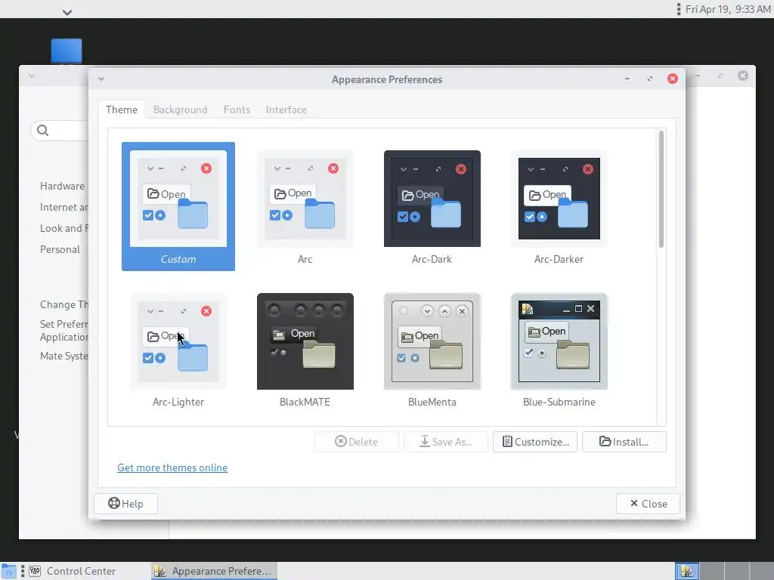Screen dimensions: 774x580
Task: Click Appearance Preferences taskbar entry
Action: coord(214,571)
